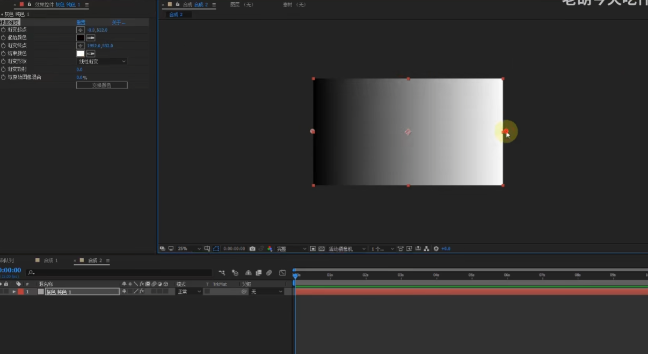This screenshot has height=354, width=648.
Task: Open the white 结束颜色 color swatch
Action: click(x=81, y=54)
